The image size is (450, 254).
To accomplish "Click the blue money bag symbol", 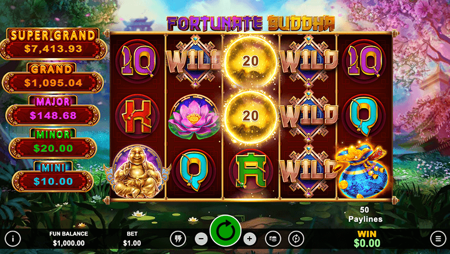I will [x=362, y=170].
